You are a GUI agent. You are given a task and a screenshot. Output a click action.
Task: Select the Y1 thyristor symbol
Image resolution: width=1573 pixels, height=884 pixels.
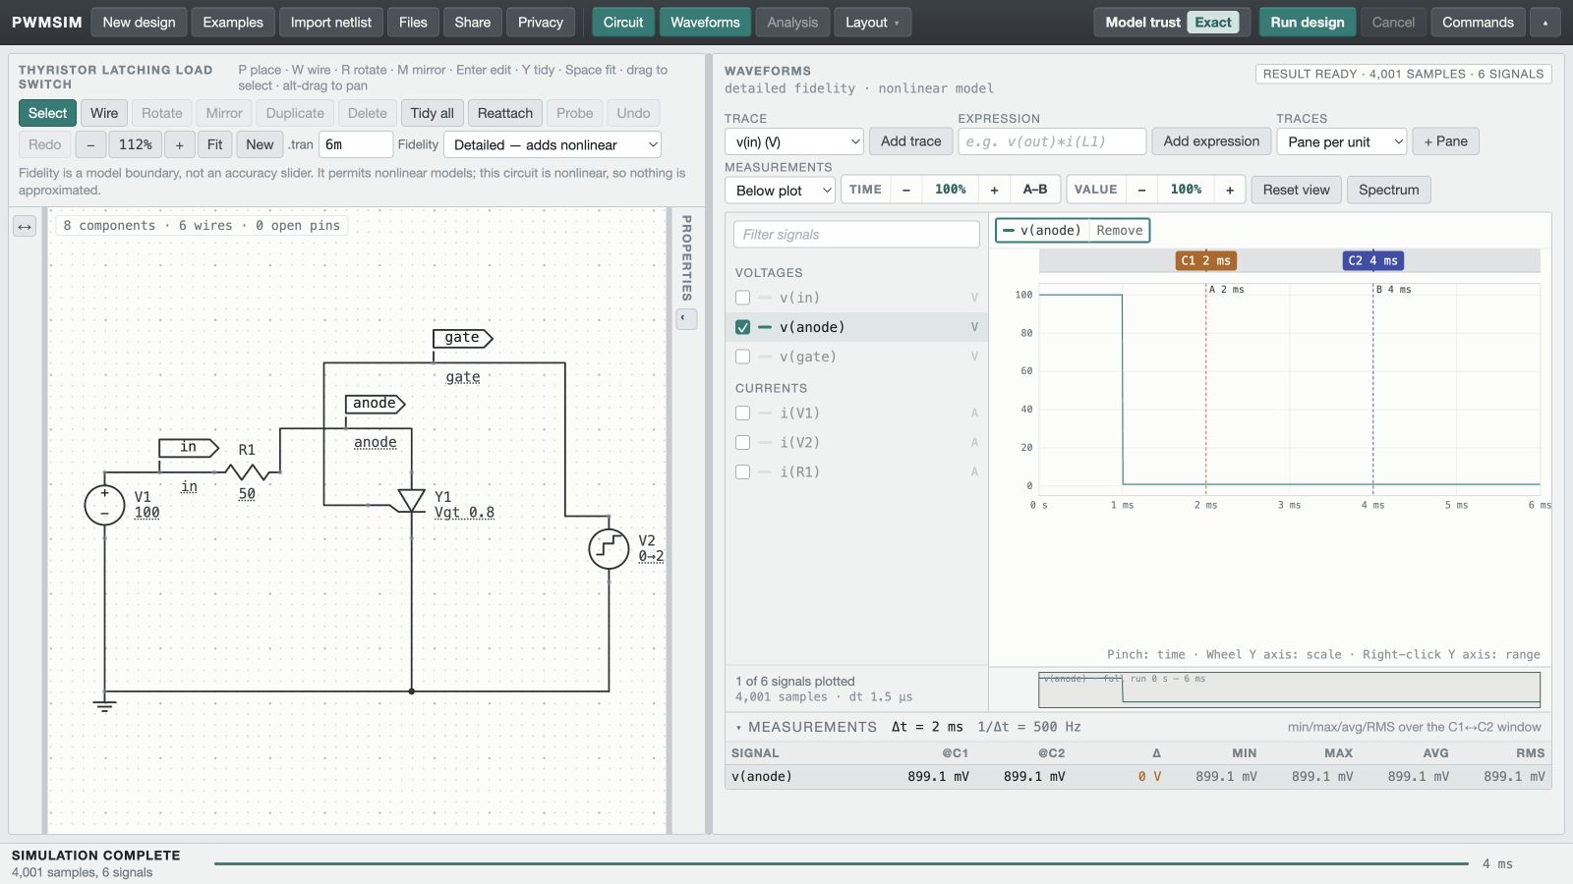click(411, 501)
